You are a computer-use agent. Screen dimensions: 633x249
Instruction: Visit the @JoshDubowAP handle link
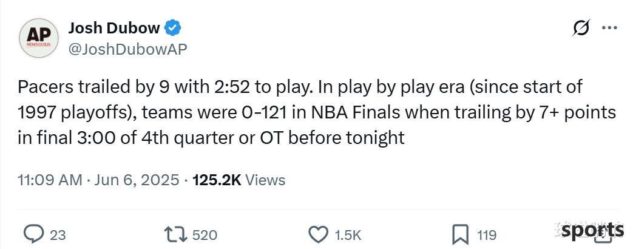tap(128, 49)
